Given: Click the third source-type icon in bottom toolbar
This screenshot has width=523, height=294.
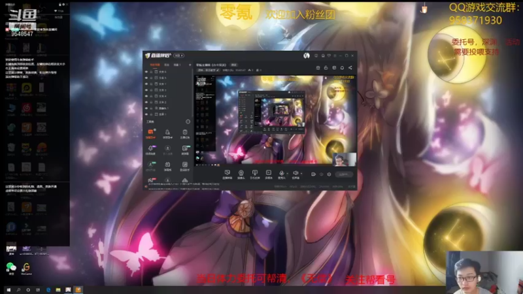Looking at the screenshot, I should (254, 174).
